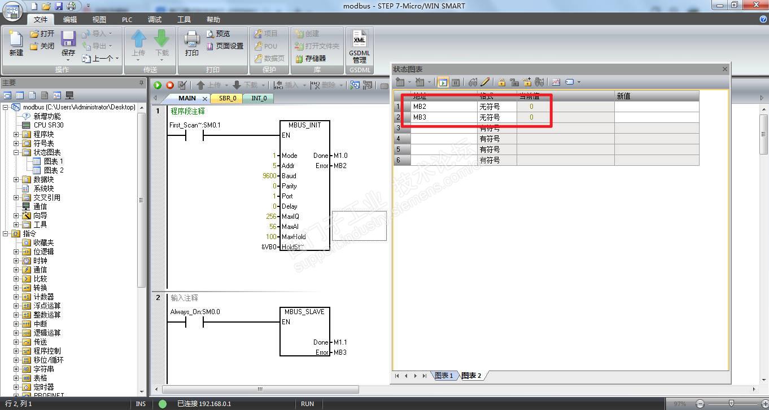Click the 已连接 192.168.0.1 status text
The width and height of the screenshot is (769, 410).
click(204, 404)
